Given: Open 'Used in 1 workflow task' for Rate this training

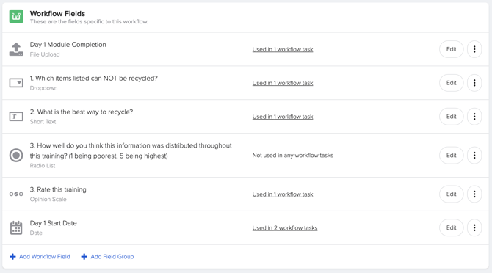Looking at the screenshot, I should coord(283,194).
